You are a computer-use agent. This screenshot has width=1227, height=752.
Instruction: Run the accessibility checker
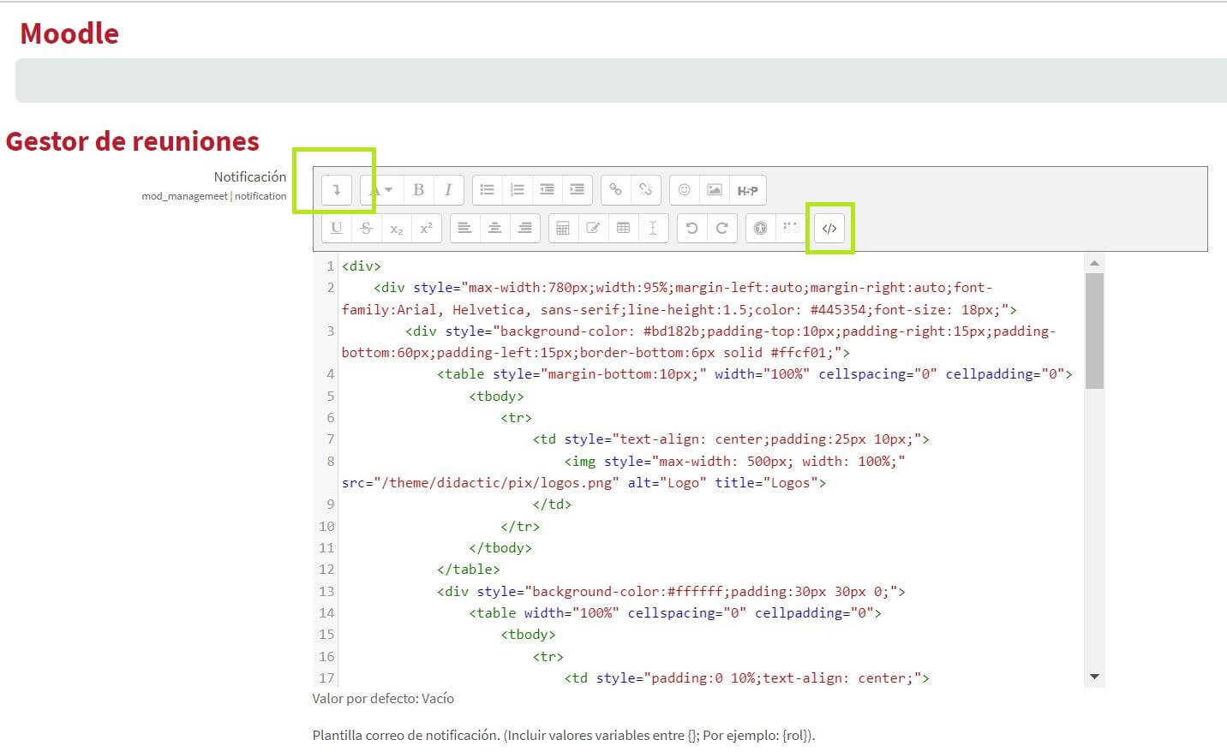[x=760, y=228]
